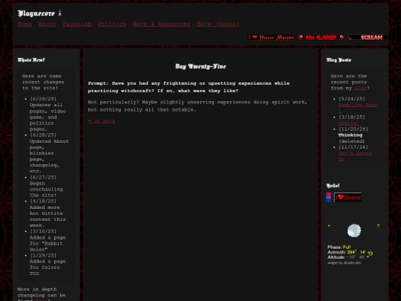Open the Politics section
This screenshot has width=401, height=301.
(x=112, y=24)
